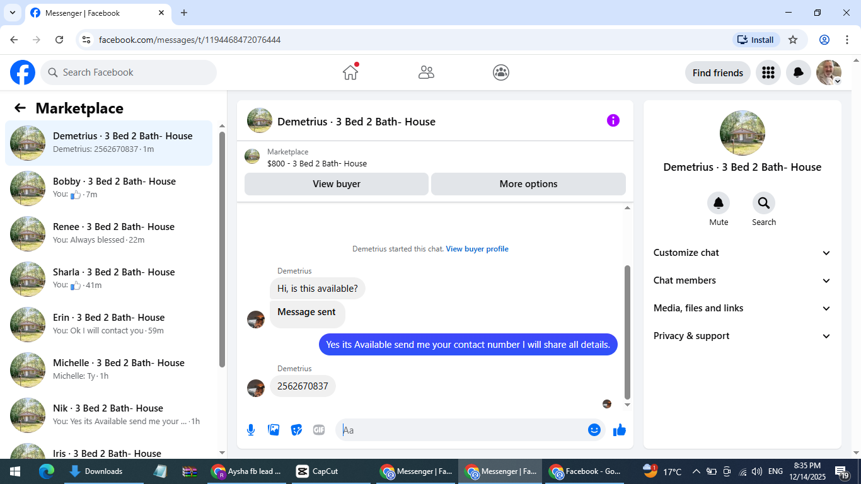This screenshot has width=861, height=484.
Task: Open the Nik conversation
Action: (x=108, y=415)
